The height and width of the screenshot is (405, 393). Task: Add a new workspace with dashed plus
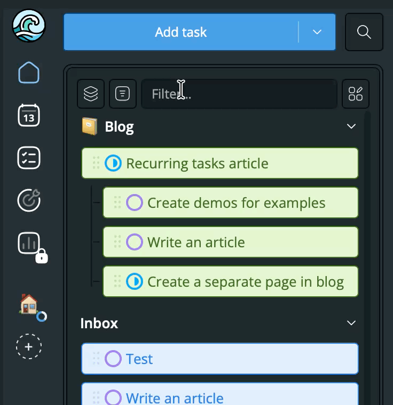(29, 346)
